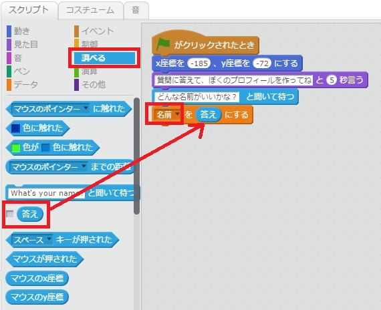
Task: Edit the どんな名前がいいかな？ question field
Action: [197, 97]
